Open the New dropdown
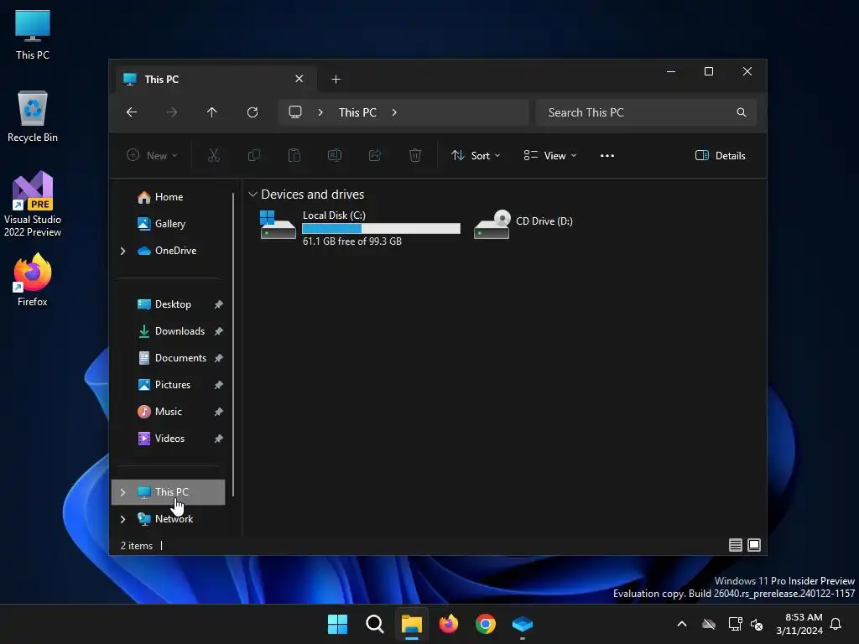This screenshot has height=644, width=859. point(152,155)
